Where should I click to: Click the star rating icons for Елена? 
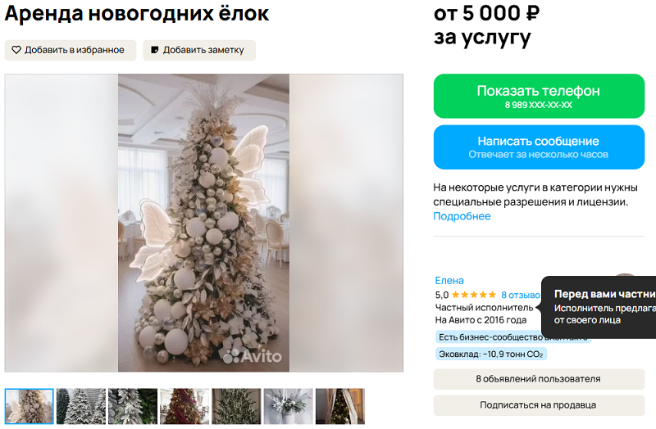click(474, 295)
